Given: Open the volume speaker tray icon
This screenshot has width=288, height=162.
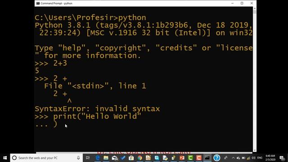Looking at the screenshot, I should 254,158.
